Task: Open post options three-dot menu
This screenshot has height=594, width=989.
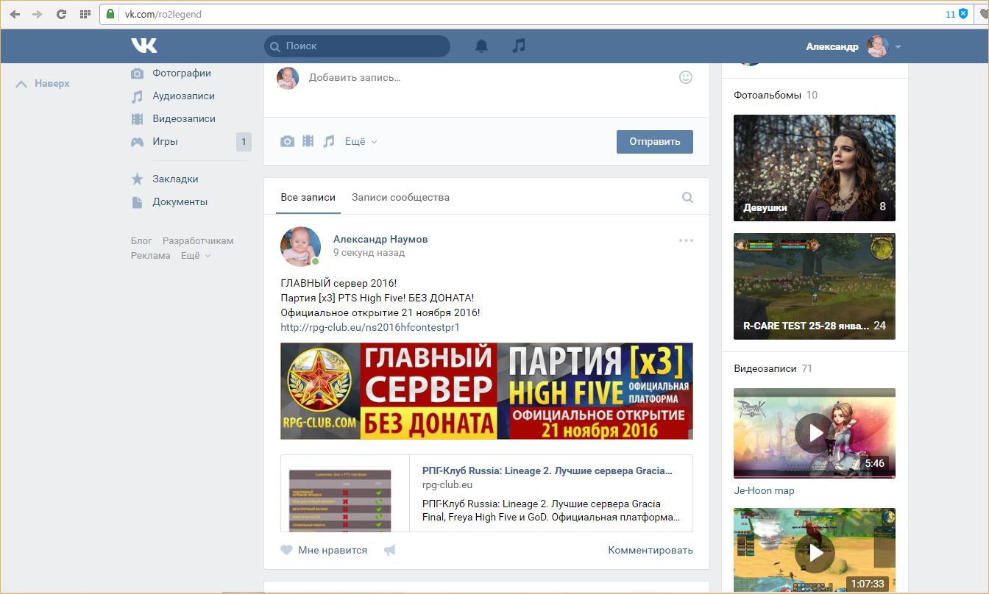Action: 686,240
